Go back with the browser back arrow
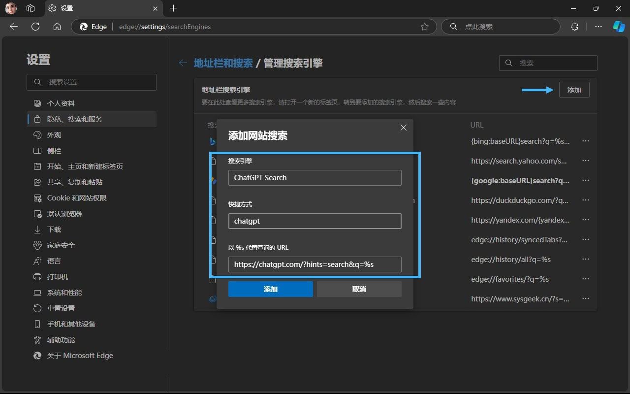Screen dimensions: 630x394 pos(14,27)
